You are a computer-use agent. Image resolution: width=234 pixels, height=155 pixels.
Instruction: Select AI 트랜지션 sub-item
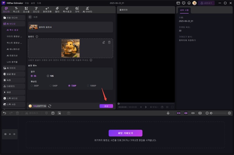coord(12,55)
